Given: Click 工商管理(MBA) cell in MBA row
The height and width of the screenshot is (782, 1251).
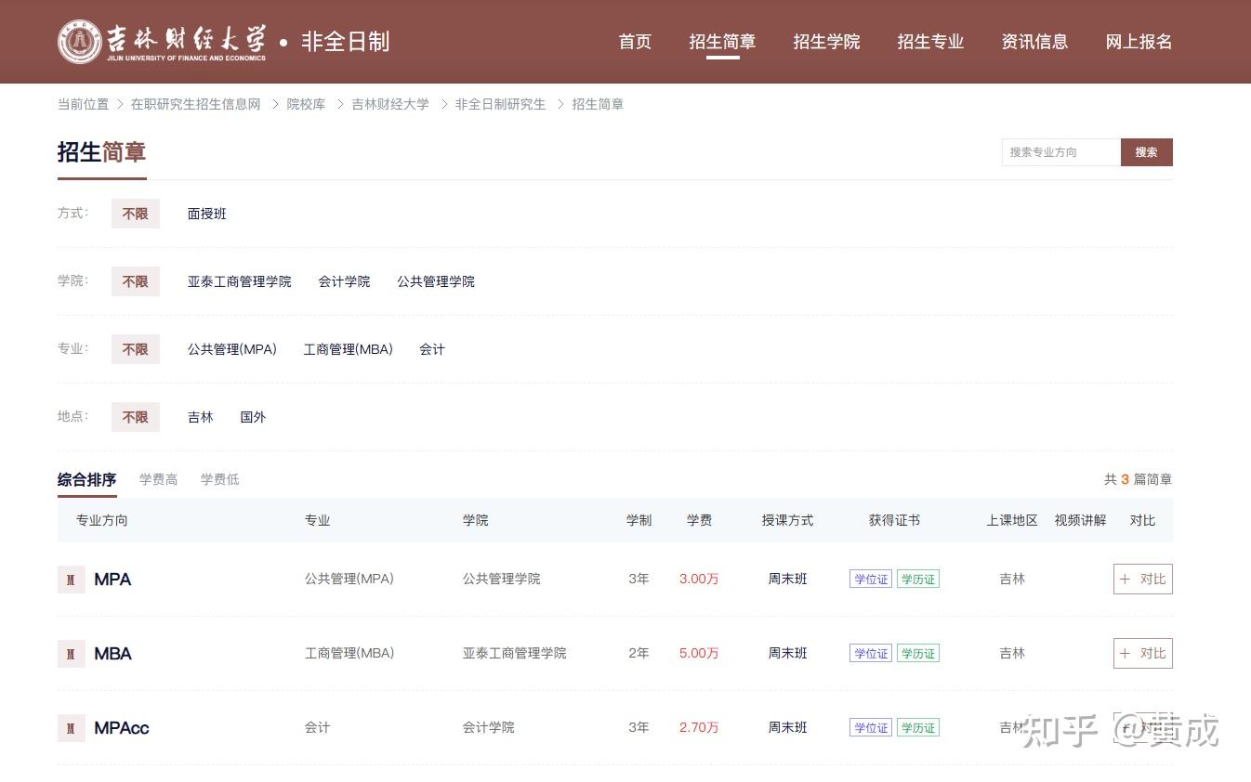Looking at the screenshot, I should click(349, 653).
